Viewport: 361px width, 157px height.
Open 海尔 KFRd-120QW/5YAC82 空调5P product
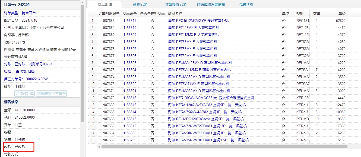pyautogui.click(x=207, y=105)
